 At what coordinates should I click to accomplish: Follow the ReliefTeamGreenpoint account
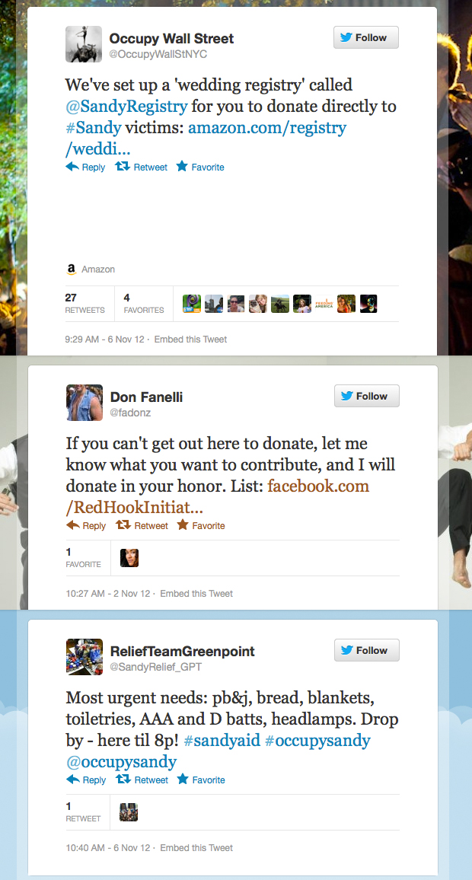pyautogui.click(x=366, y=650)
